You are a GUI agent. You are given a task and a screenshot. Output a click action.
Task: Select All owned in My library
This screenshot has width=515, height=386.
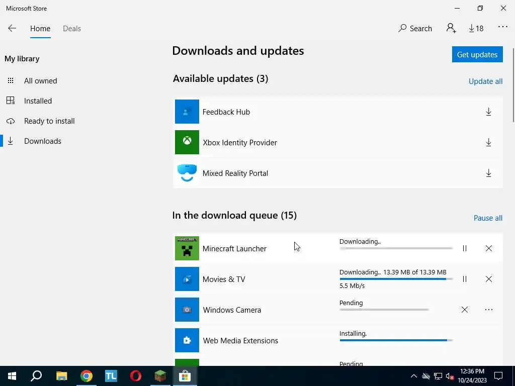(x=40, y=81)
